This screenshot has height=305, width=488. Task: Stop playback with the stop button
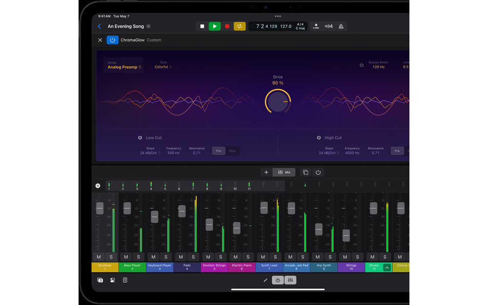[202, 26]
